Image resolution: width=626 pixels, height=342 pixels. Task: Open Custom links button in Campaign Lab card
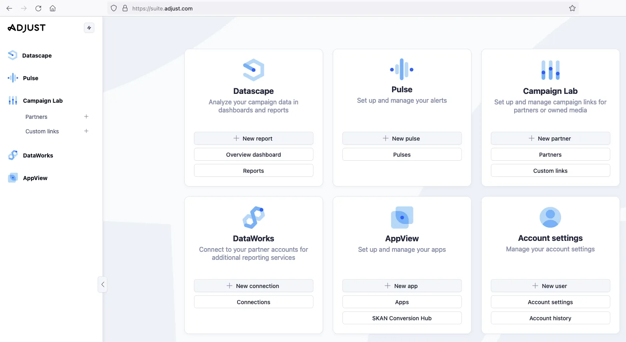tap(550, 170)
